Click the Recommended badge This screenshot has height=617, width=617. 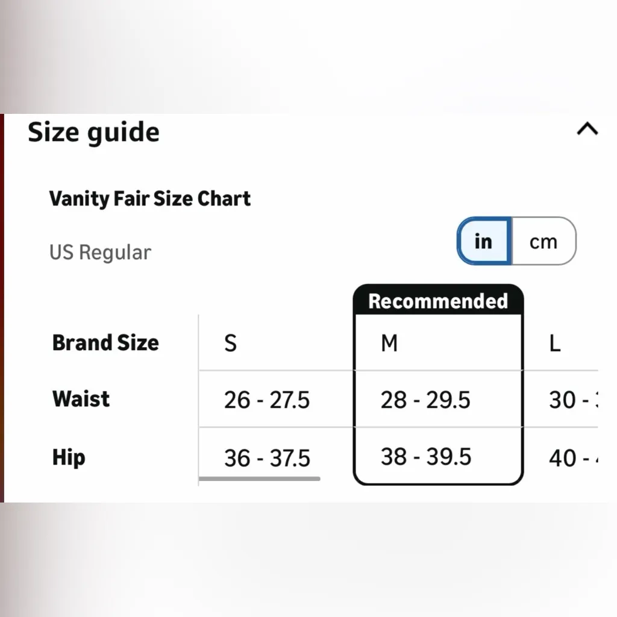(x=437, y=301)
